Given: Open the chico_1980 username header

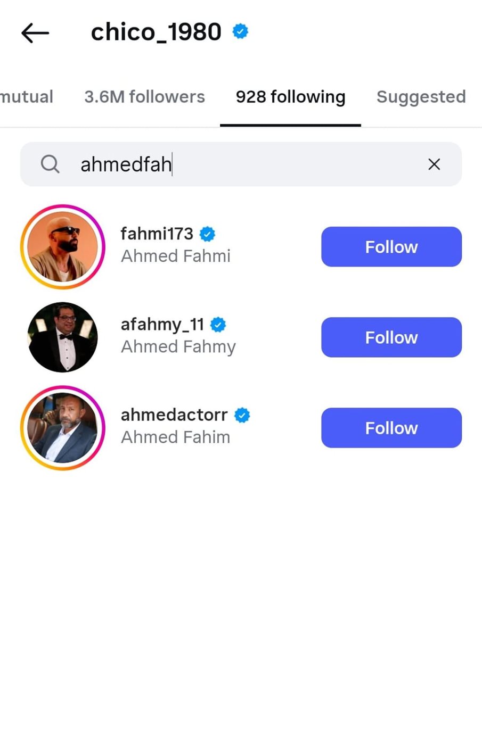Looking at the screenshot, I should [x=156, y=32].
